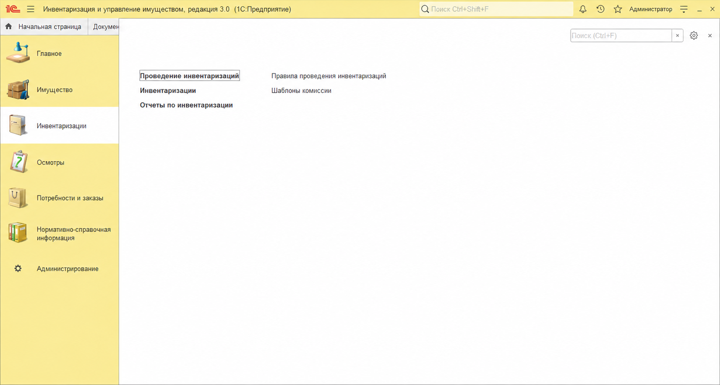Image resolution: width=720 pixels, height=385 pixels.
Task: Switch to the Документ tab
Action: coord(104,26)
